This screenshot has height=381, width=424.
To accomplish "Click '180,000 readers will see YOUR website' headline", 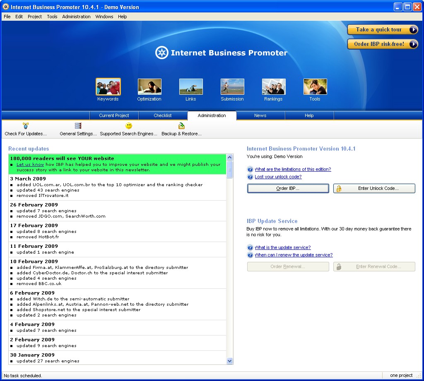I will pyautogui.click(x=62, y=158).
